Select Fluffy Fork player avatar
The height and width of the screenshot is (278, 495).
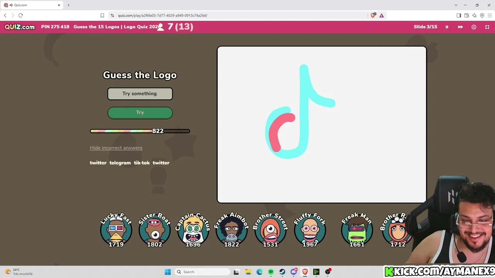310,230
